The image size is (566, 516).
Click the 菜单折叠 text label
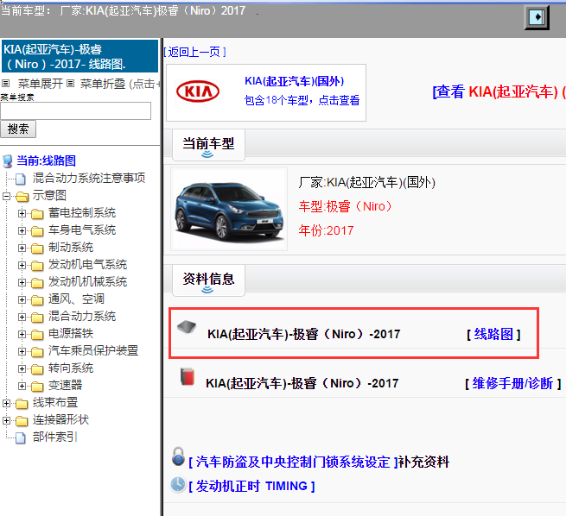[x=103, y=84]
